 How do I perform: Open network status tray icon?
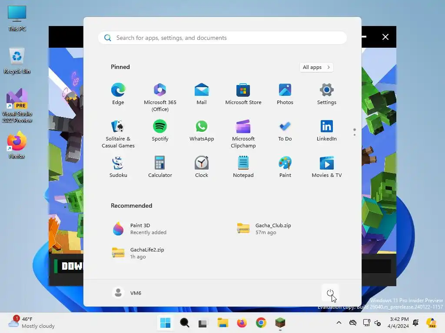[366, 323]
